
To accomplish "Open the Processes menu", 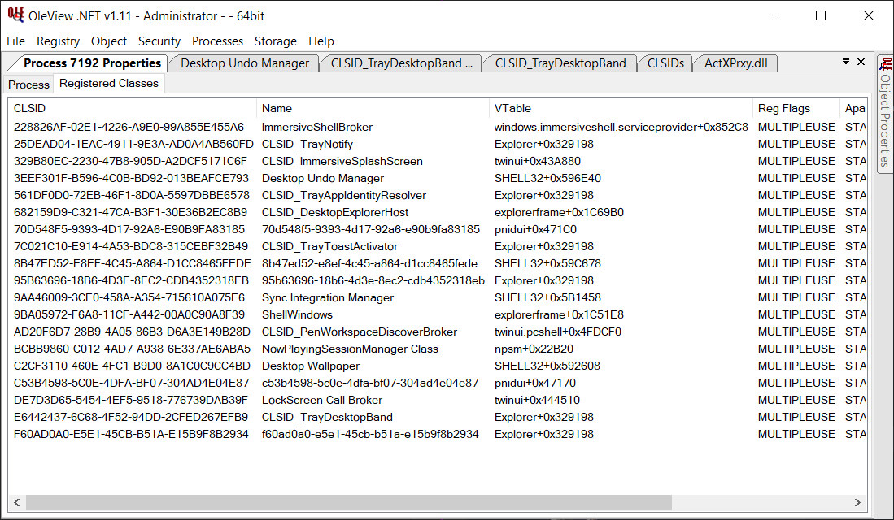I will tap(217, 41).
